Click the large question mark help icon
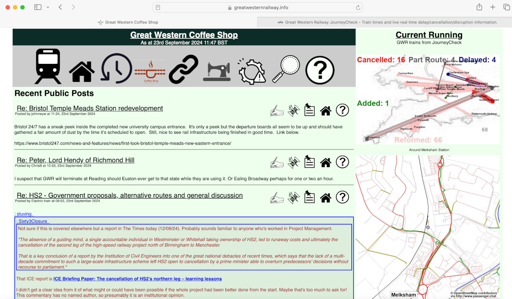The height and width of the screenshot is (299, 512). coord(320,70)
